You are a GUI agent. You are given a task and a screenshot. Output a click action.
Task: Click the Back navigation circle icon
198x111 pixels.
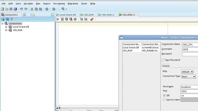tap(47, 9)
